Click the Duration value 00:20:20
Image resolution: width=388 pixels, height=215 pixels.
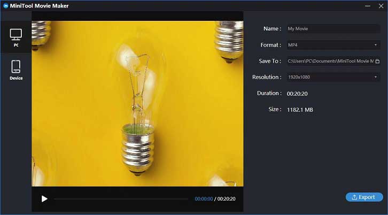click(297, 94)
